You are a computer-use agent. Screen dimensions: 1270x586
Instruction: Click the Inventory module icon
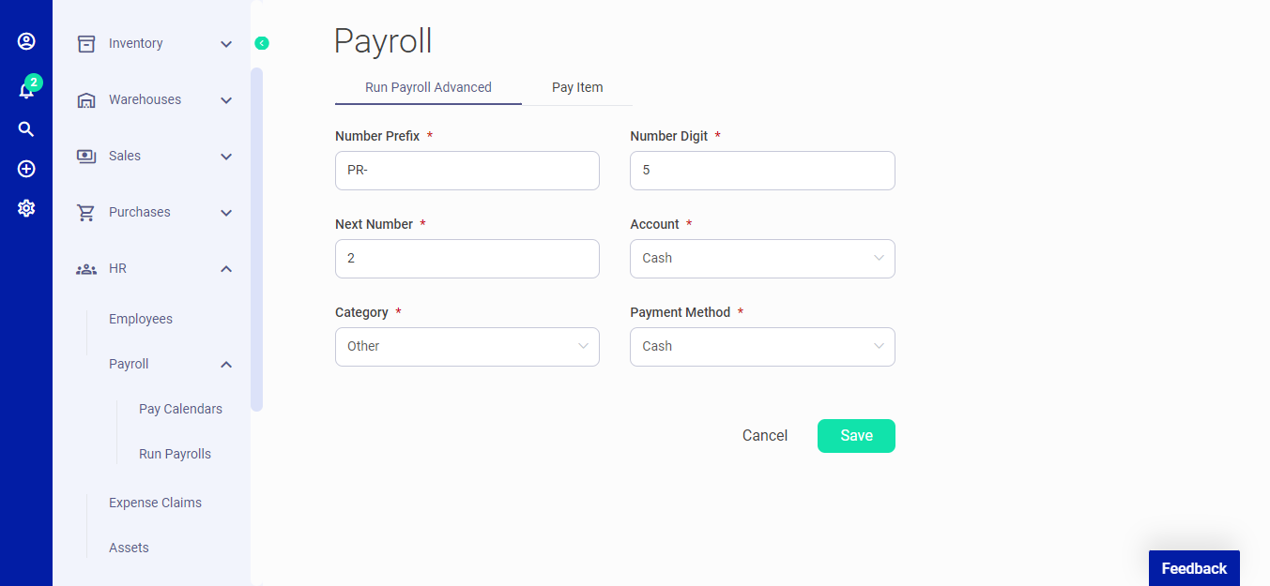85,43
